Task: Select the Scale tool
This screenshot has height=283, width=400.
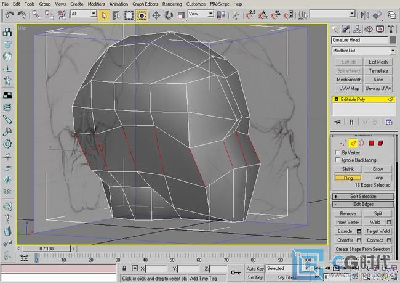Action: tap(181, 15)
